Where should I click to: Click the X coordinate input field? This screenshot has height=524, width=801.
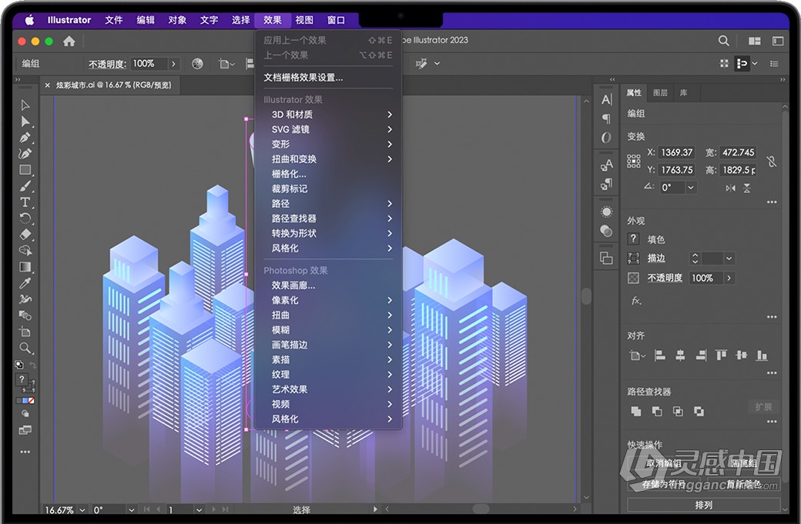point(675,152)
